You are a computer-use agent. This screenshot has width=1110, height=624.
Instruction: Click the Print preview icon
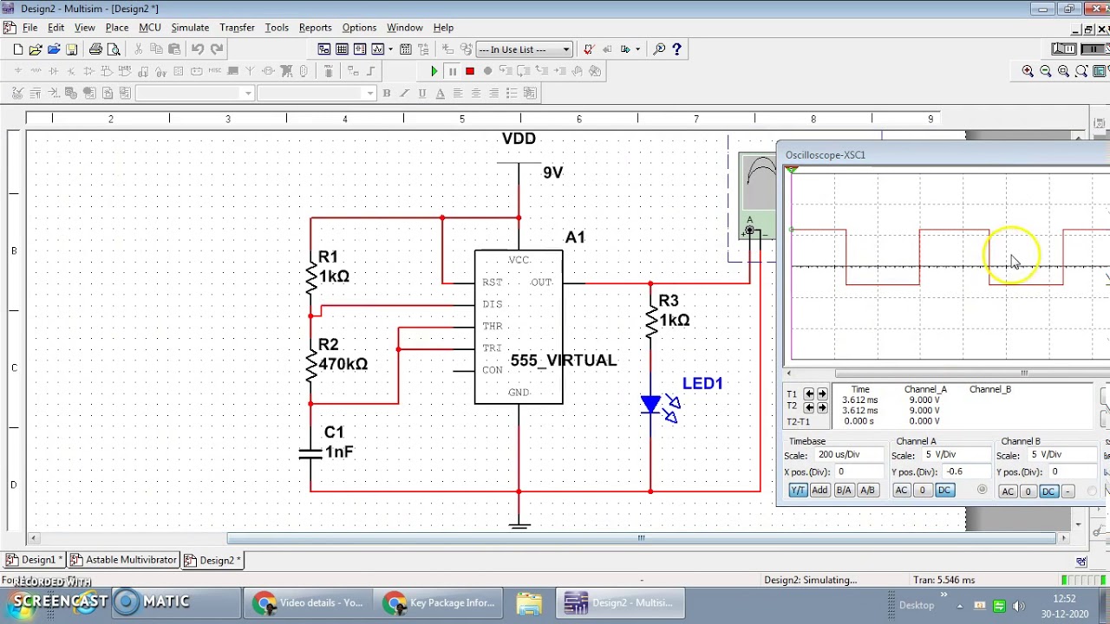point(114,49)
